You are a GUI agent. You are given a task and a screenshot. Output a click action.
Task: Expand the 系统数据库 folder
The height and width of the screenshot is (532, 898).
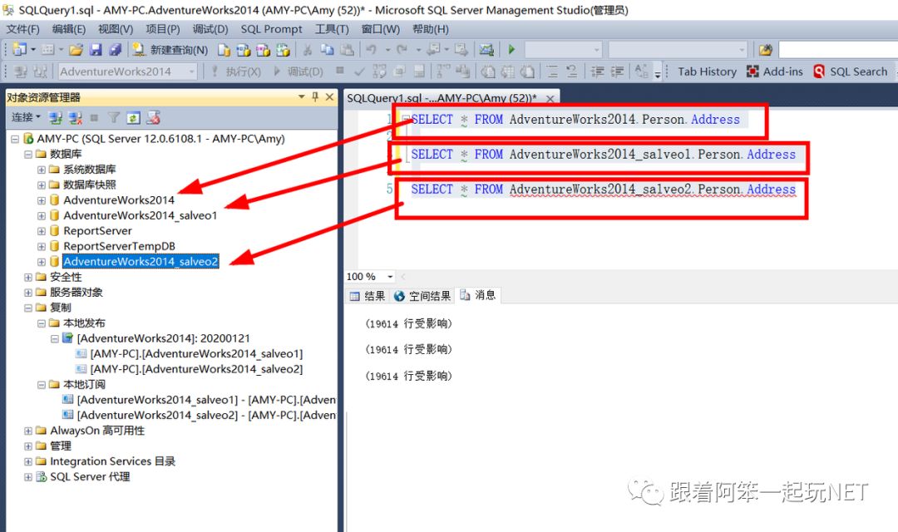[42, 170]
